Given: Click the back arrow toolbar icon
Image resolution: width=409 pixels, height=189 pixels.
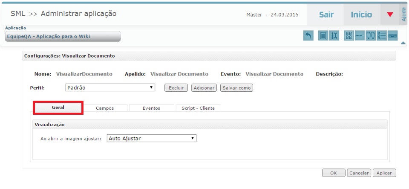Looking at the screenshot, I should pos(308,36).
